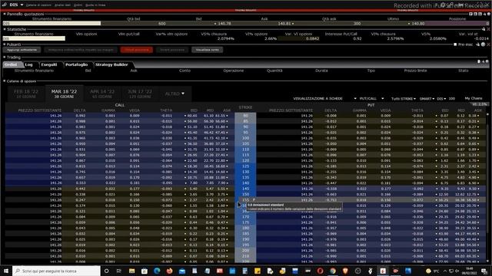Click the Bid value 140.78 in quote panel
This screenshot has width=492, height=276.
pyautogui.click(x=224, y=24)
